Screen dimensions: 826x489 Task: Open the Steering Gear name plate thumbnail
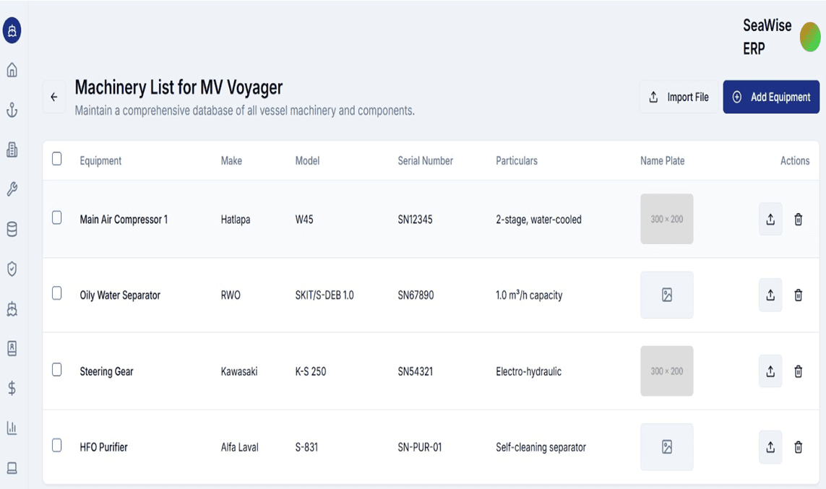point(666,371)
